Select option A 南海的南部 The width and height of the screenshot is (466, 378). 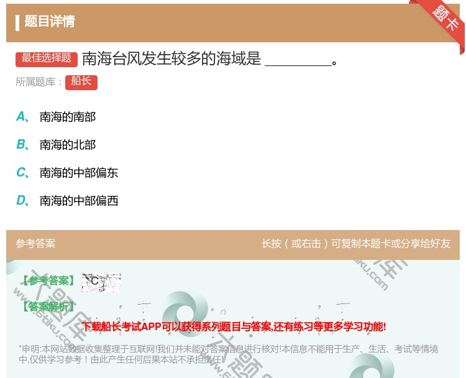(x=56, y=117)
